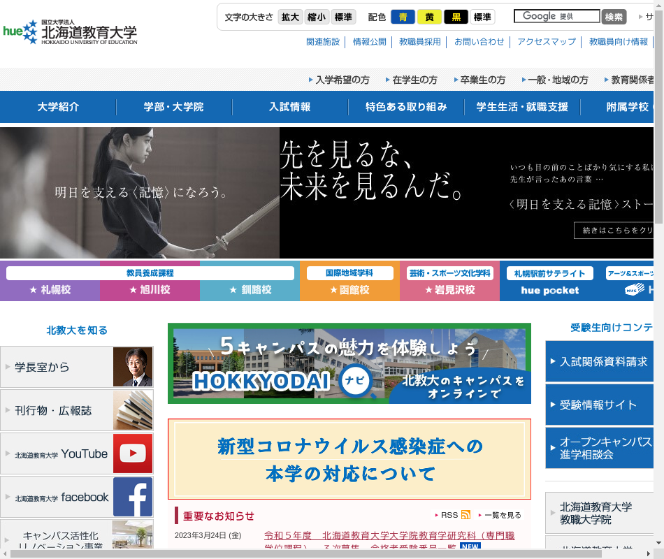This screenshot has height=559, width=664.
Task: Open the 刊行物・広報誌 books icon
Action: (133, 410)
